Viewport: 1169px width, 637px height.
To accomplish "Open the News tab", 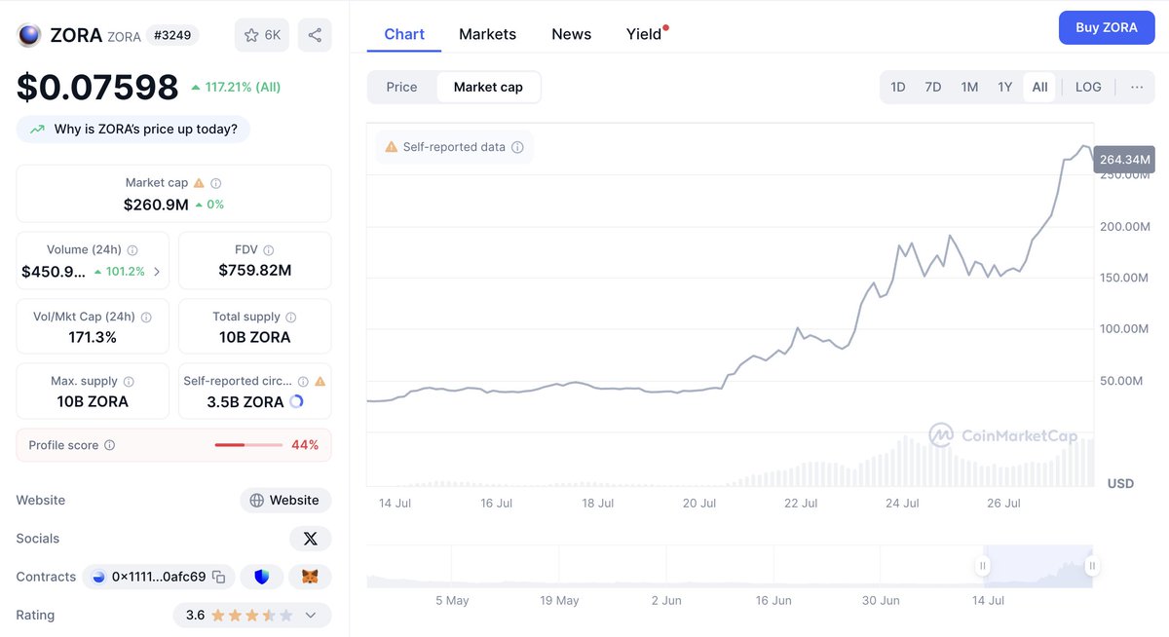I will click(x=571, y=34).
